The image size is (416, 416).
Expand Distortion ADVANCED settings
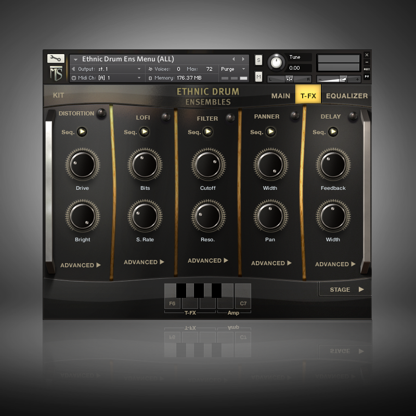pos(81,265)
